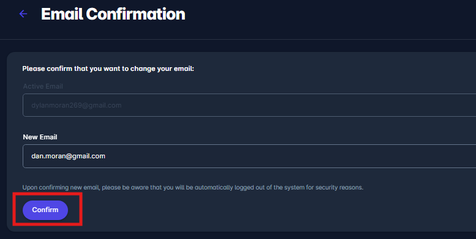Select the disabled Active Email field
This screenshot has height=239, width=476.
coord(249,105)
